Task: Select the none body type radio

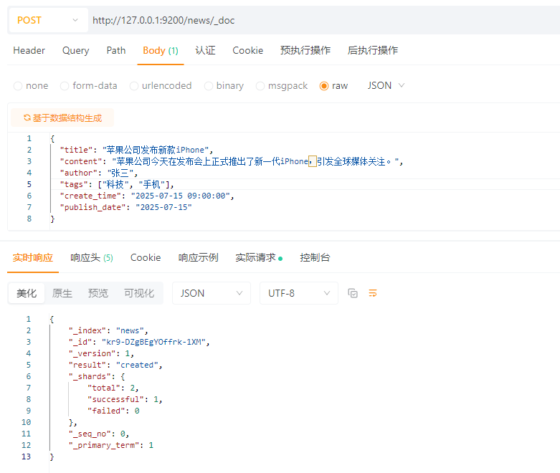Action: (x=18, y=86)
